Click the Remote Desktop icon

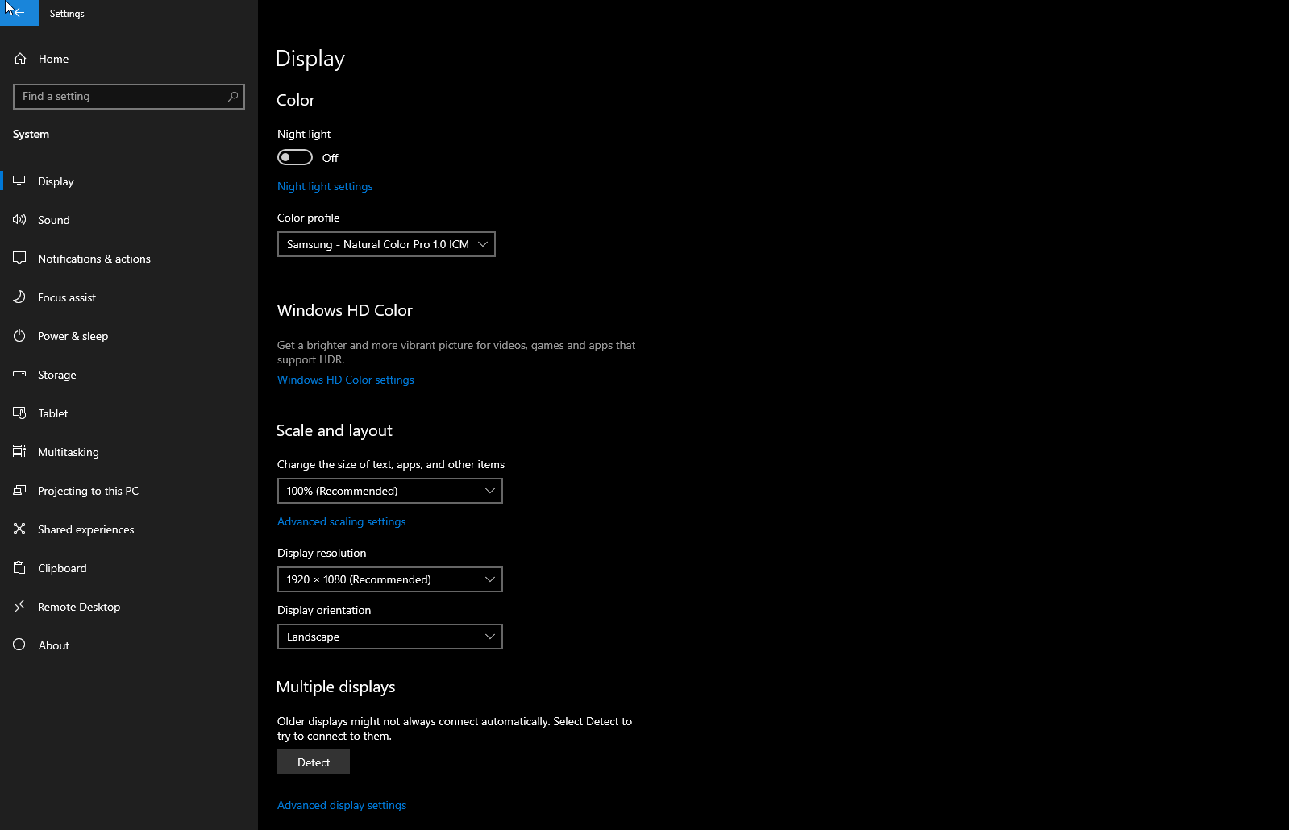coord(19,607)
